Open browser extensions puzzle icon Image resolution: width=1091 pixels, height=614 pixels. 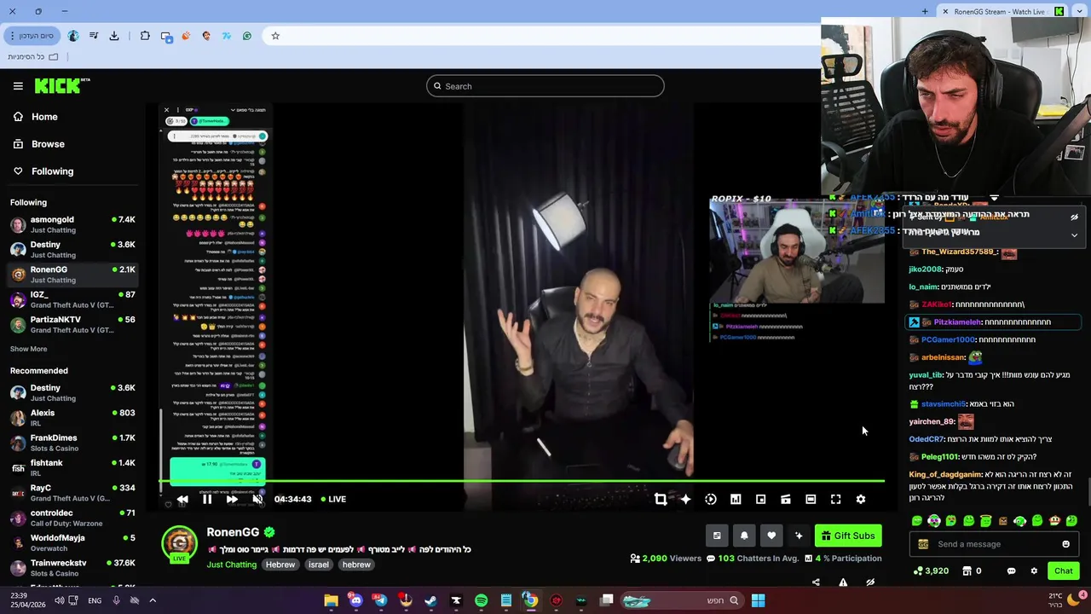click(145, 36)
